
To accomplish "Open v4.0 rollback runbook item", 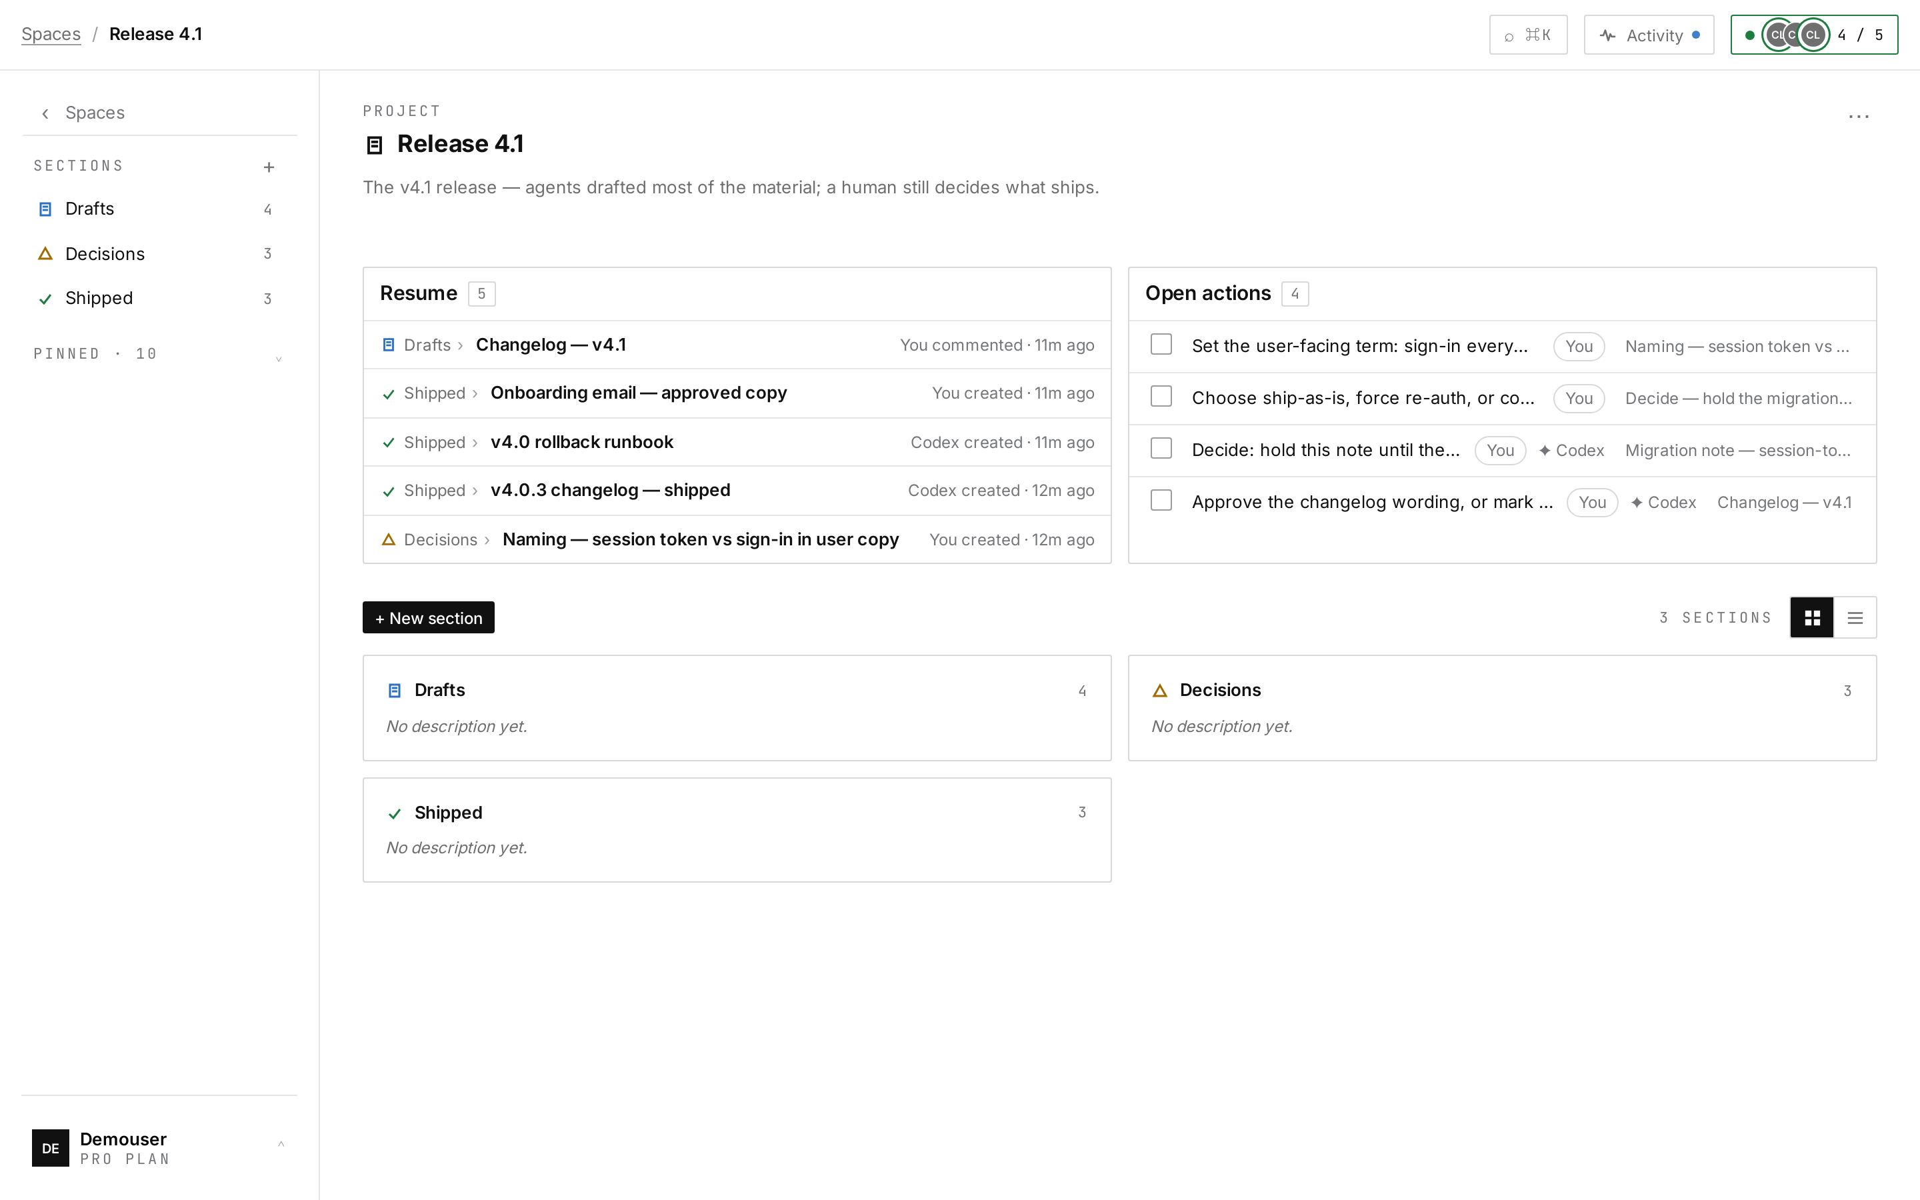I will [x=737, y=442].
